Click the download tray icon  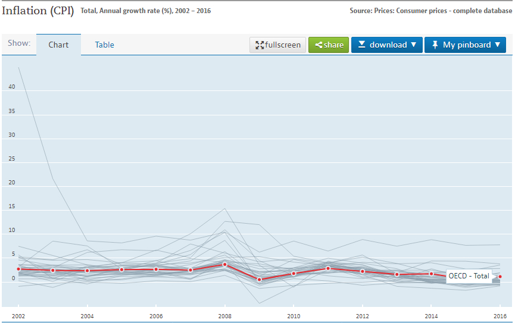[x=361, y=45]
